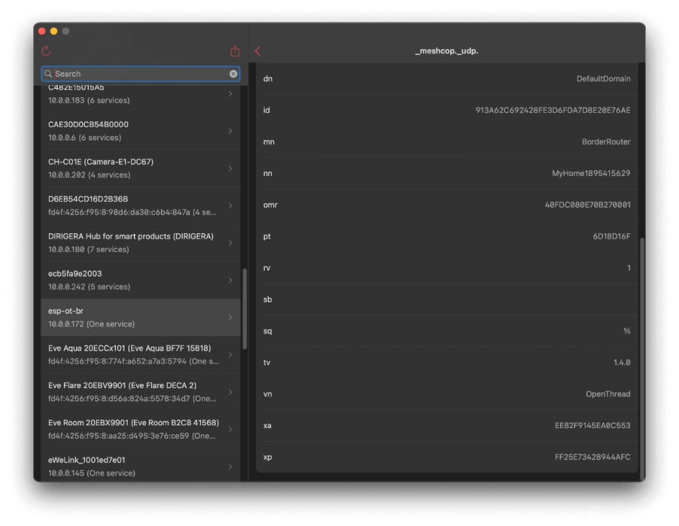Click the sidebar device list scrollbar
This screenshot has height=526, width=679.
click(x=244, y=309)
